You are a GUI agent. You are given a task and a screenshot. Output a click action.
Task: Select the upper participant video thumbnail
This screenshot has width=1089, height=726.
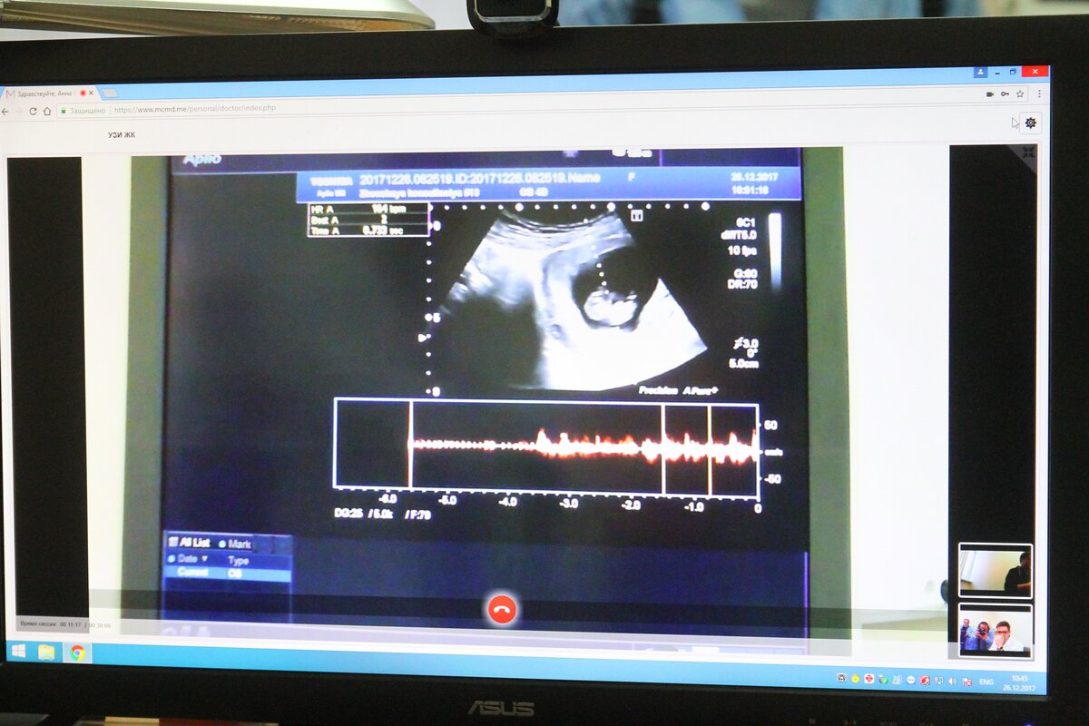click(996, 571)
